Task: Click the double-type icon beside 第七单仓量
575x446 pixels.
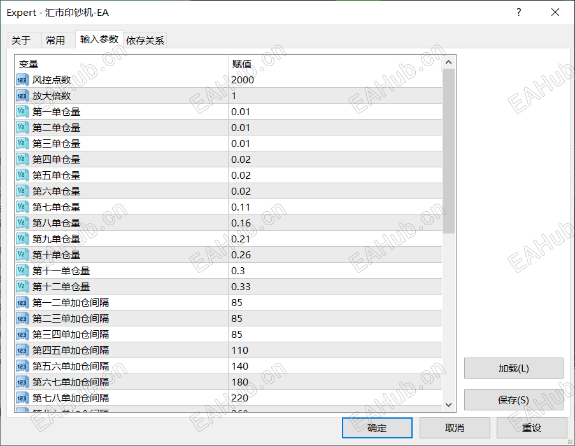Action: pyautogui.click(x=22, y=207)
